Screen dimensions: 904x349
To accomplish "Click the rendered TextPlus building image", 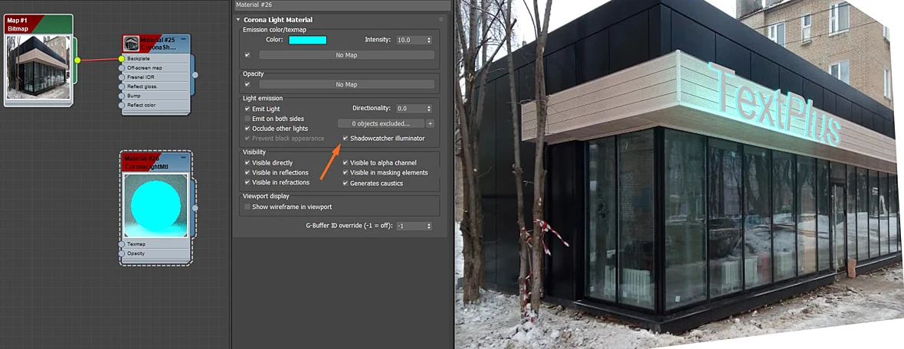I will coord(680,174).
